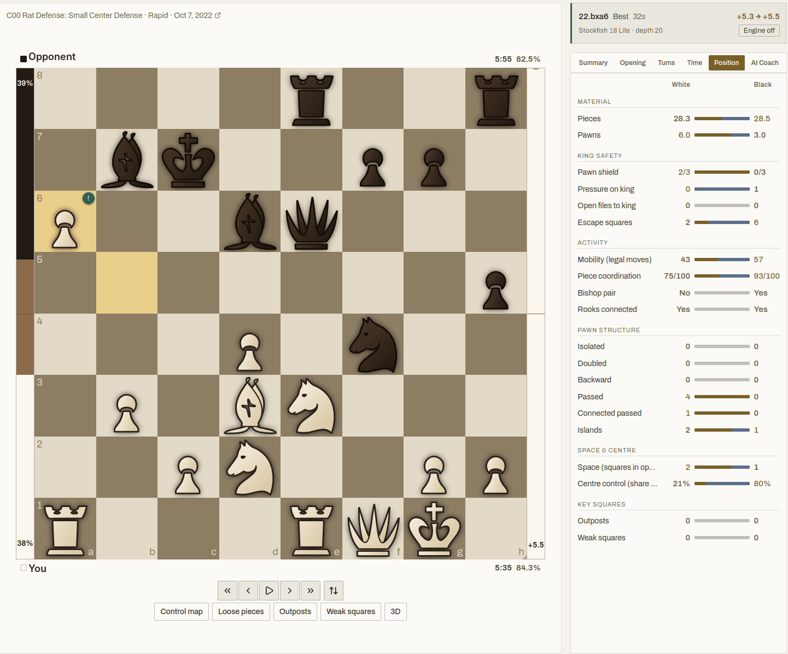
Task: Open the AI Coach tab
Action: tap(764, 63)
